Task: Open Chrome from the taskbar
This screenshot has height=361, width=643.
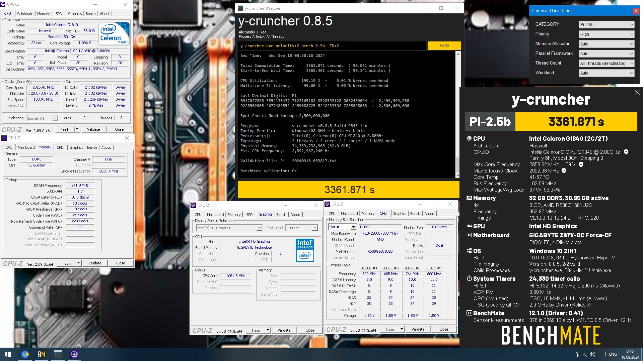Action: point(25,354)
